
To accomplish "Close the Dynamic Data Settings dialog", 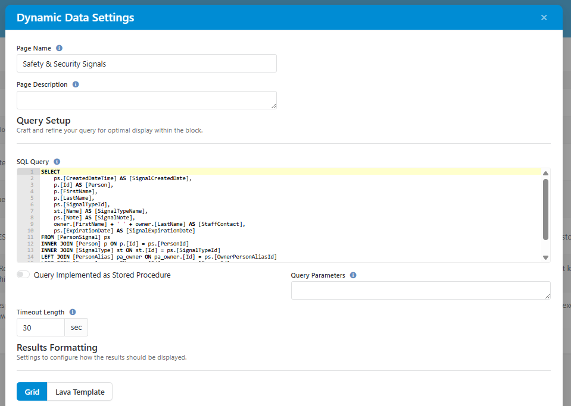I will pyautogui.click(x=544, y=17).
